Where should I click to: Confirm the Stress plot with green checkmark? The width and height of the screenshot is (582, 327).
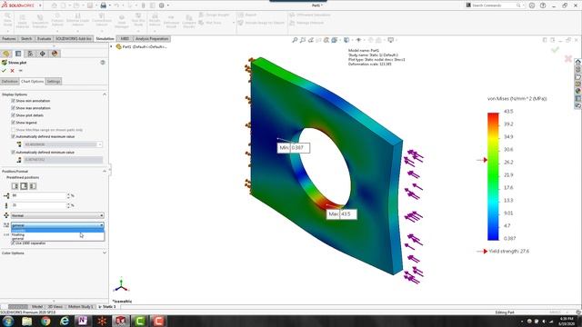coord(4,71)
